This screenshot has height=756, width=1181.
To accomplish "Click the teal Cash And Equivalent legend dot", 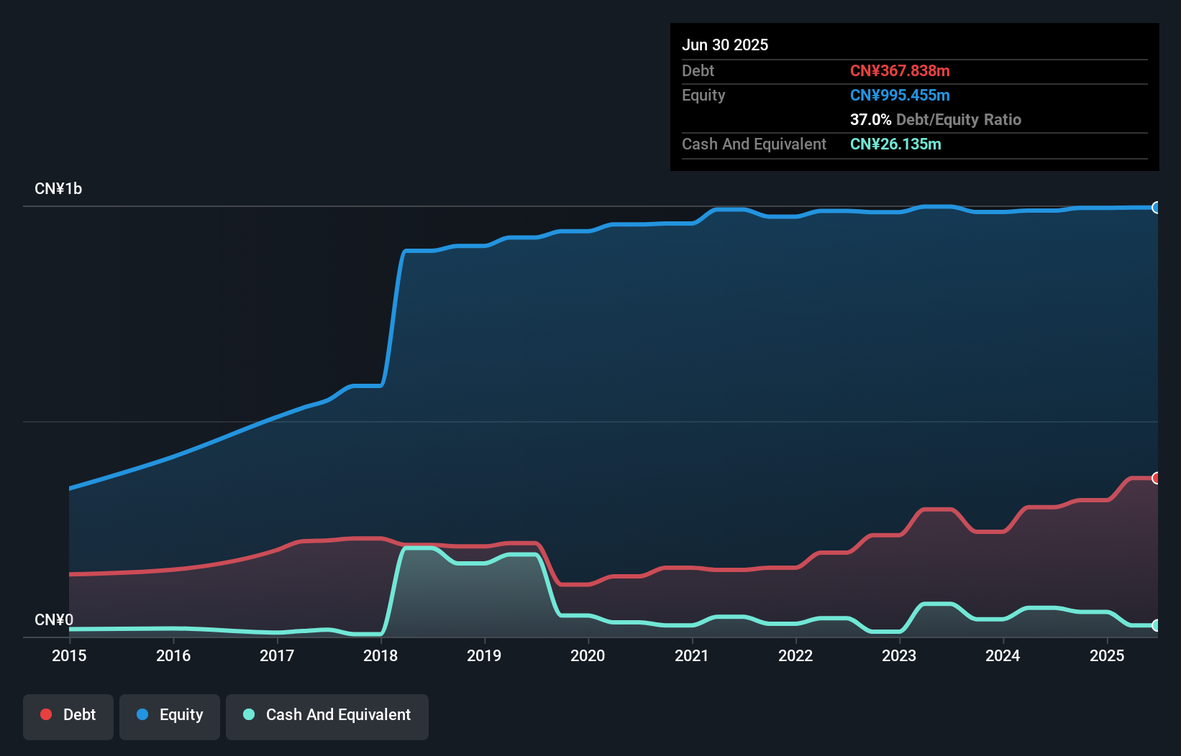I will tap(248, 714).
